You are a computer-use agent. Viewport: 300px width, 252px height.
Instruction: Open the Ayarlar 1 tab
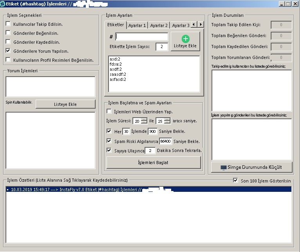point(137,25)
